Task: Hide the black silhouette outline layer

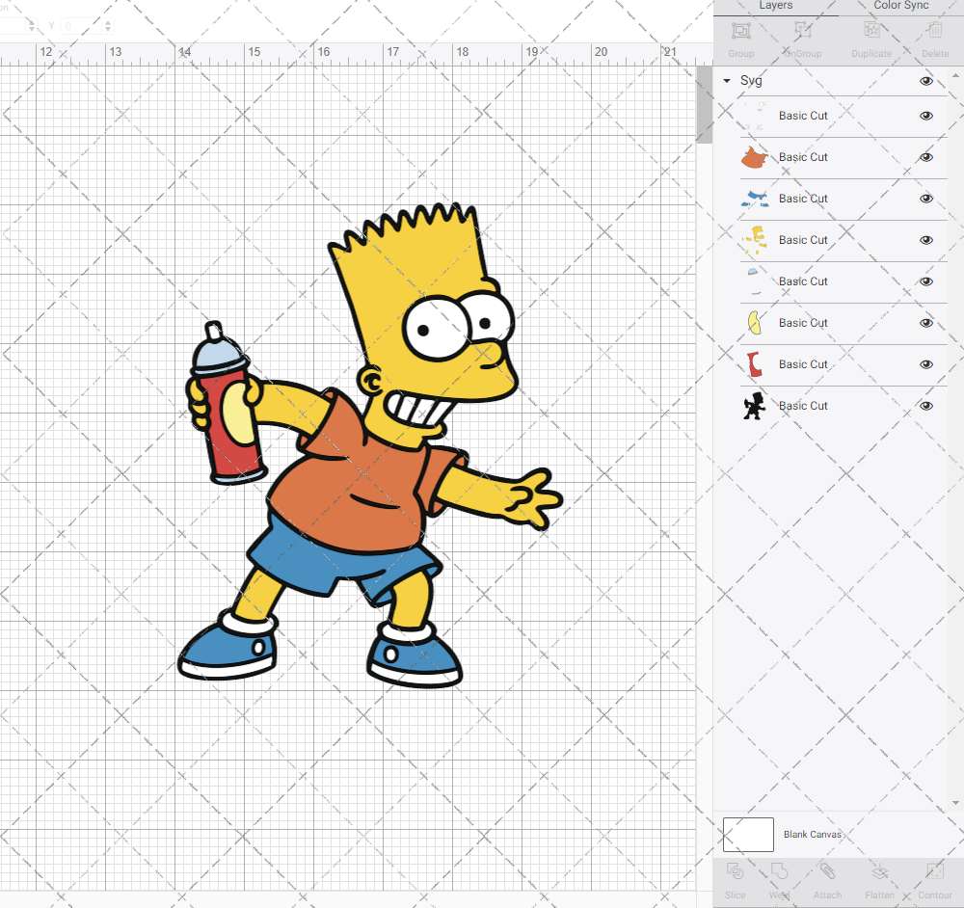Action: tap(925, 406)
